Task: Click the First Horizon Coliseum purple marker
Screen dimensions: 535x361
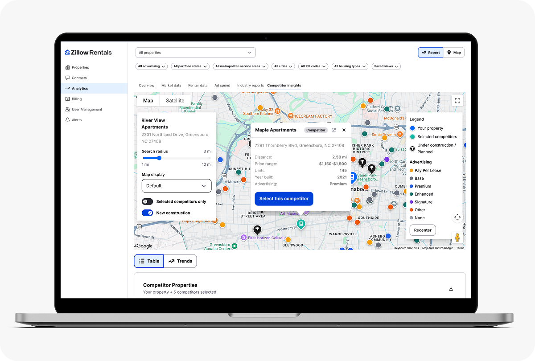Action: [243, 238]
